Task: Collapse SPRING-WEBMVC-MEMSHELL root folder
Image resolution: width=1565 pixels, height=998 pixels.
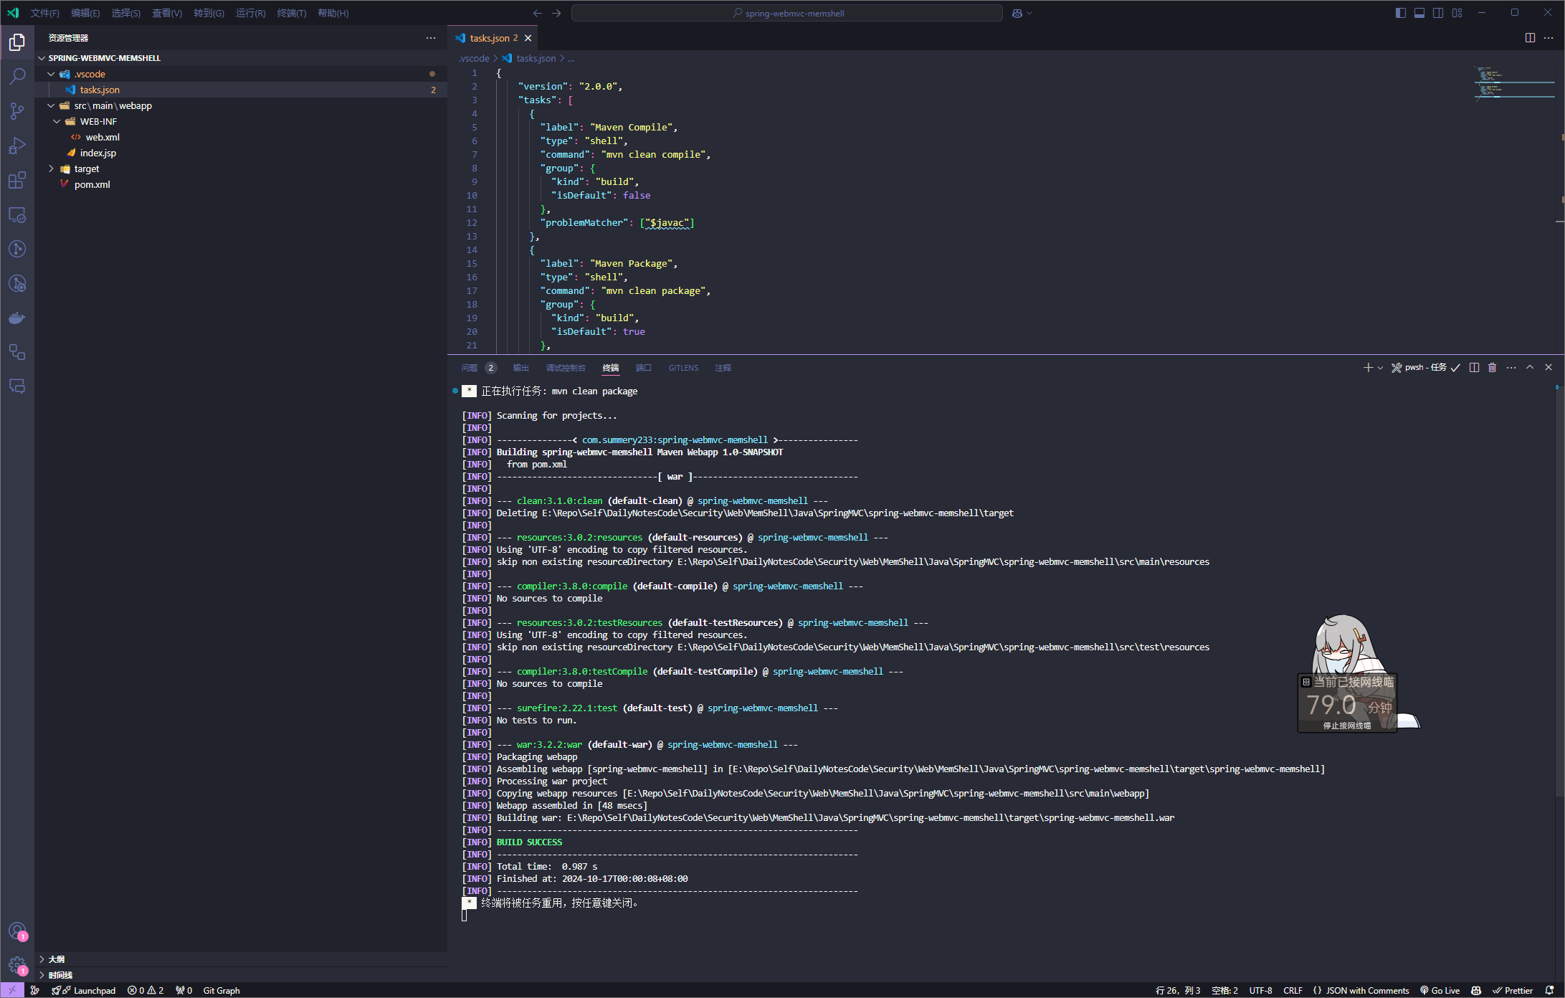Action: click(42, 58)
